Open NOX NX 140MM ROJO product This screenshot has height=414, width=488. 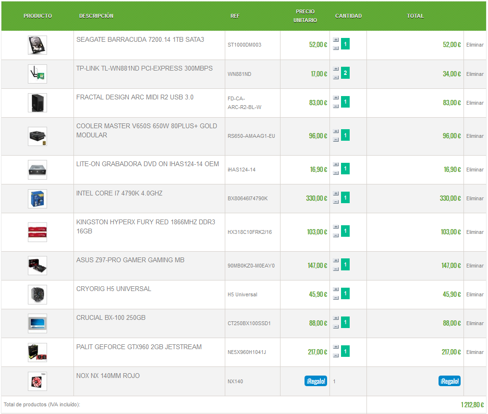click(x=108, y=376)
